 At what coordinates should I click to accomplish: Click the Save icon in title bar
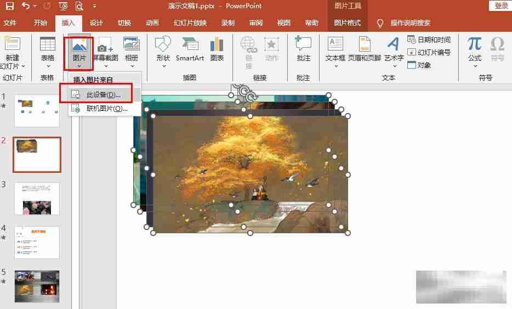(x=9, y=6)
